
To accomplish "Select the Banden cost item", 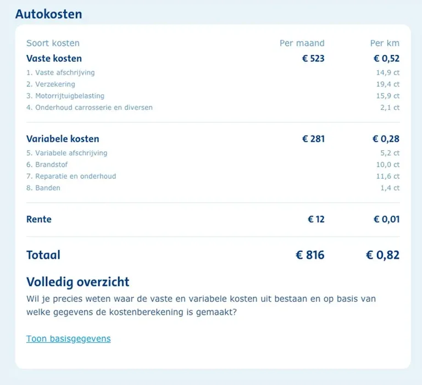I will click(43, 188).
